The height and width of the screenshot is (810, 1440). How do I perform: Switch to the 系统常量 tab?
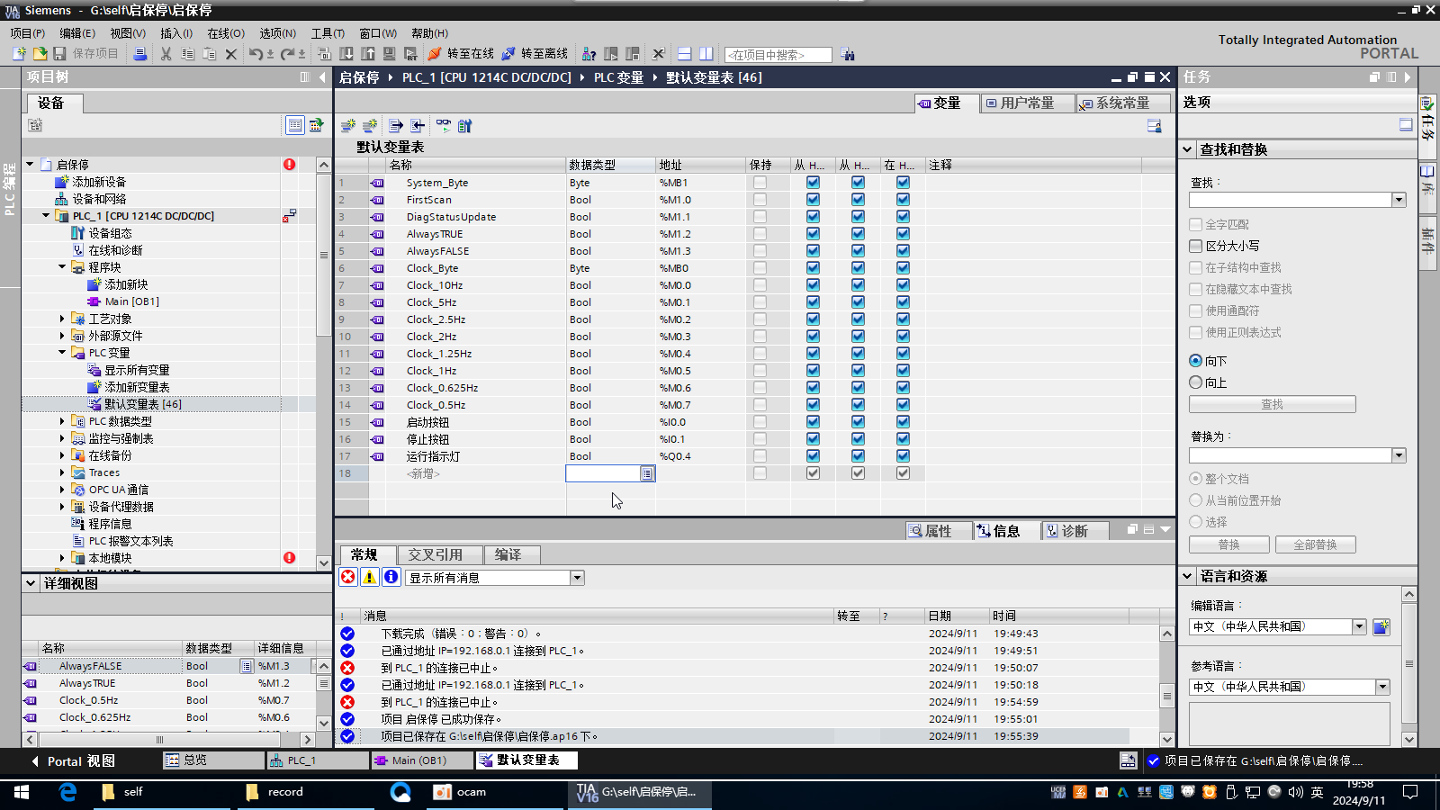pos(1122,103)
